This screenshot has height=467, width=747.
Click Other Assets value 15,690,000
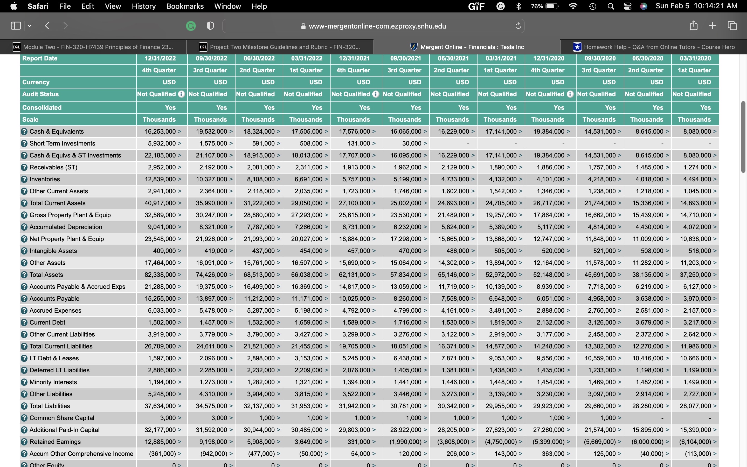(354, 263)
